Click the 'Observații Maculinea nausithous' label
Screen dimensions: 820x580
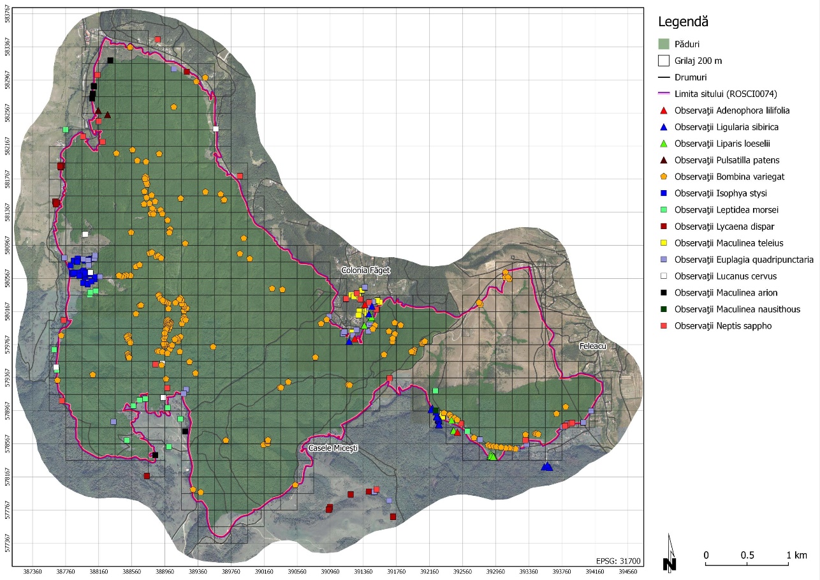(737, 309)
